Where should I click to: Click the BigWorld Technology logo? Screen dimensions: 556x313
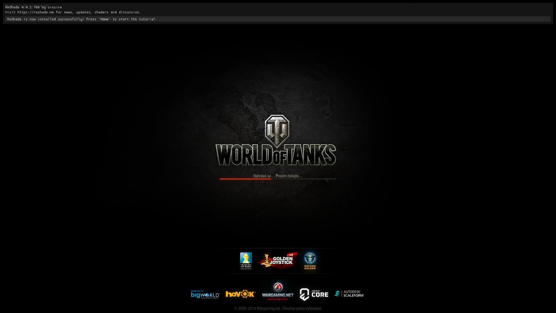205,295
